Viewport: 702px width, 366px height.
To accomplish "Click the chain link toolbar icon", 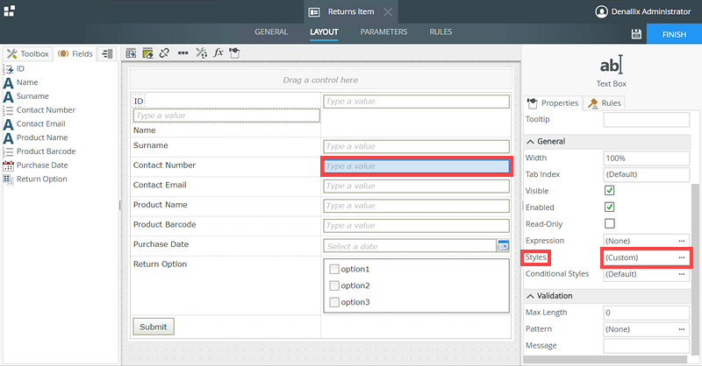I will tap(164, 53).
